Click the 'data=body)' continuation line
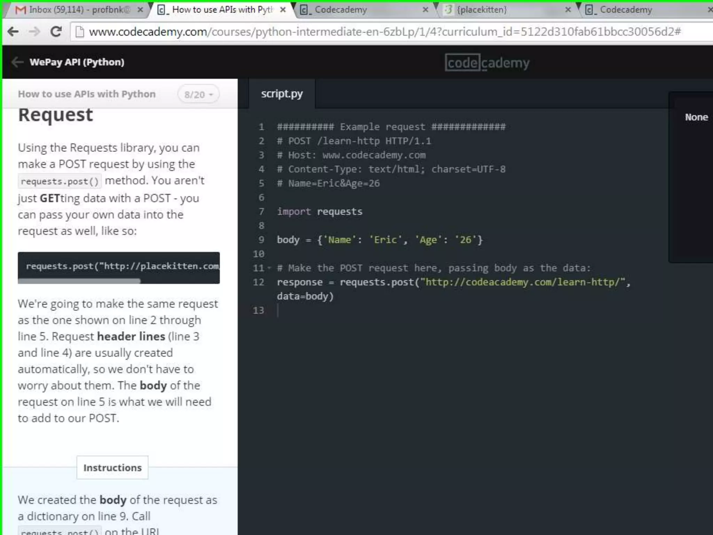The image size is (713, 535). [x=305, y=296]
